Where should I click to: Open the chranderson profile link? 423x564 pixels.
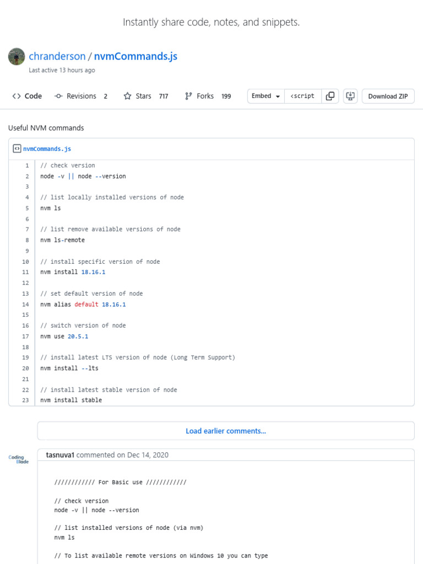coord(57,56)
